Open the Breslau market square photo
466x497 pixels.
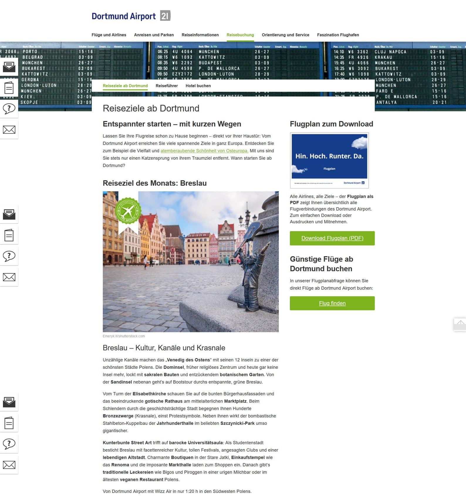click(x=191, y=262)
